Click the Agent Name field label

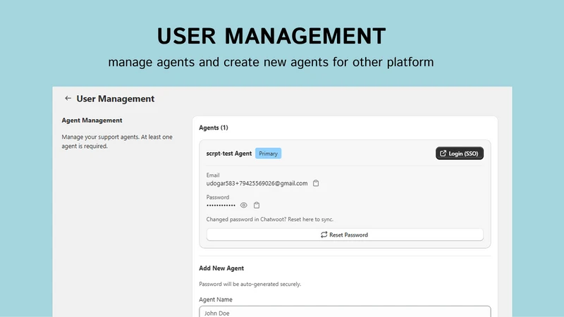(216, 299)
